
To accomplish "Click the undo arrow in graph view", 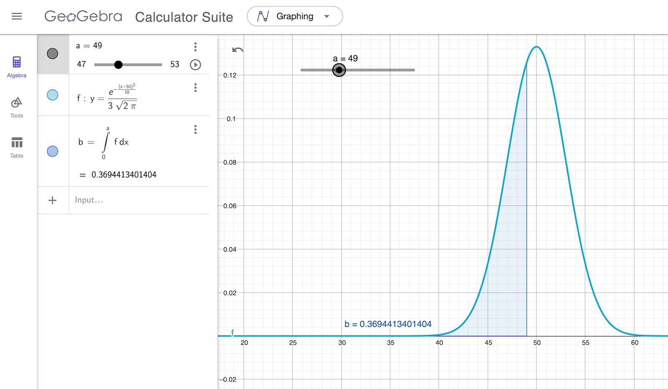I will click(238, 50).
